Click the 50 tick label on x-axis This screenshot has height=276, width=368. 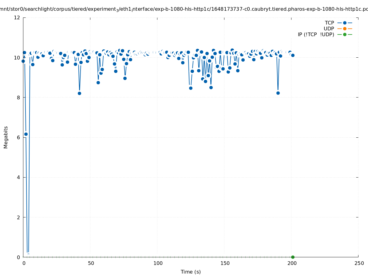pyautogui.click(x=91, y=263)
